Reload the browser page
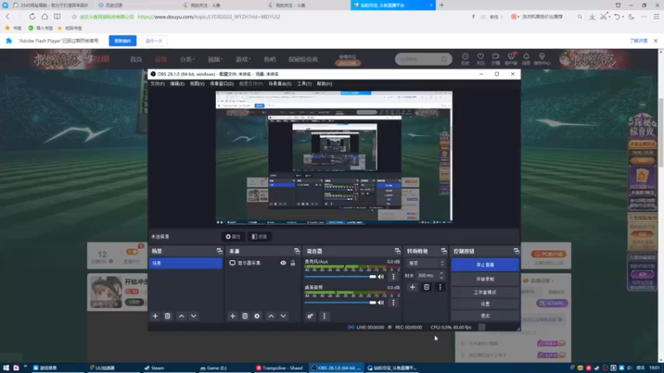Screen dimensions: 664x373 click(x=32, y=17)
